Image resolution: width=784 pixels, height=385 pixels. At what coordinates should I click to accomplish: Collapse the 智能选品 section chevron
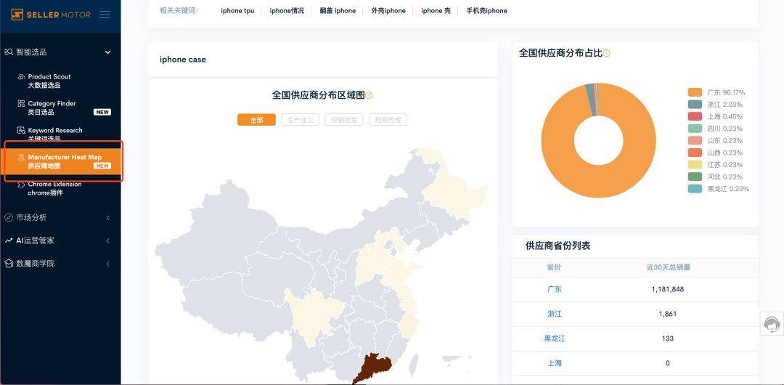tap(107, 52)
